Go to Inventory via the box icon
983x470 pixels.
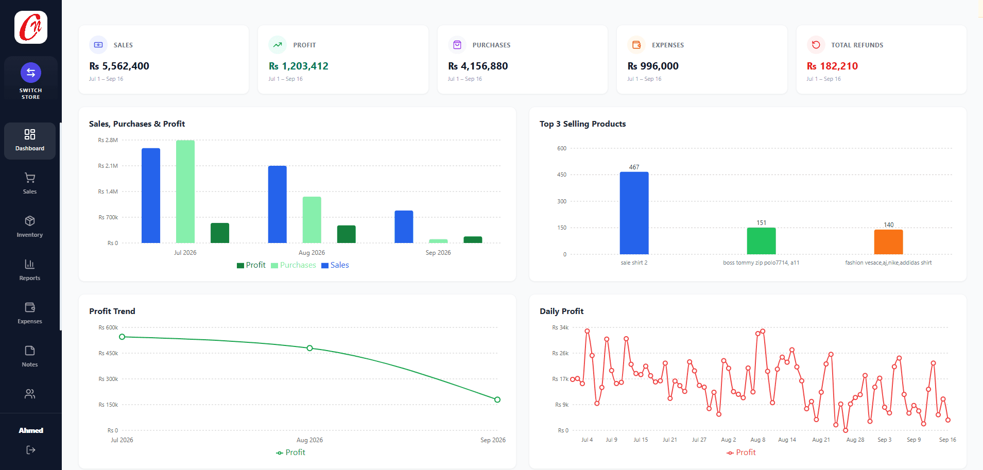[30, 221]
